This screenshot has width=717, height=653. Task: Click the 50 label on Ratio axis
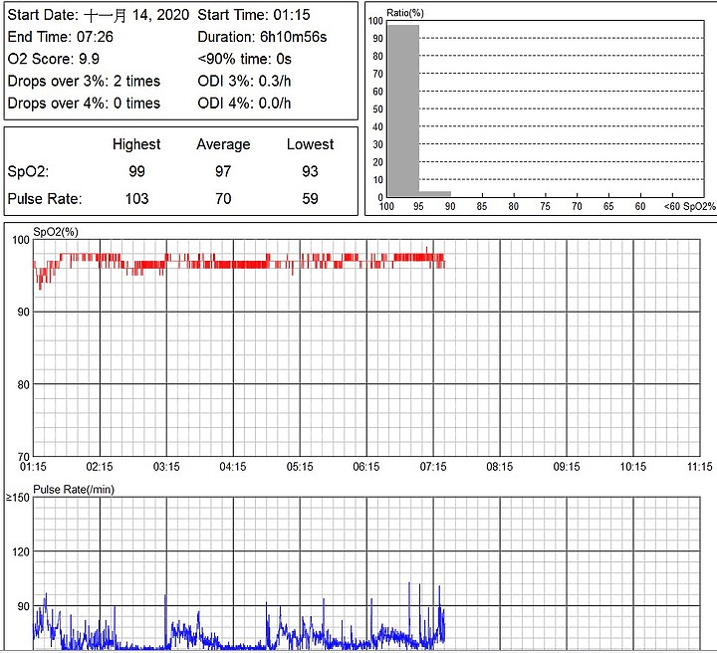(377, 109)
